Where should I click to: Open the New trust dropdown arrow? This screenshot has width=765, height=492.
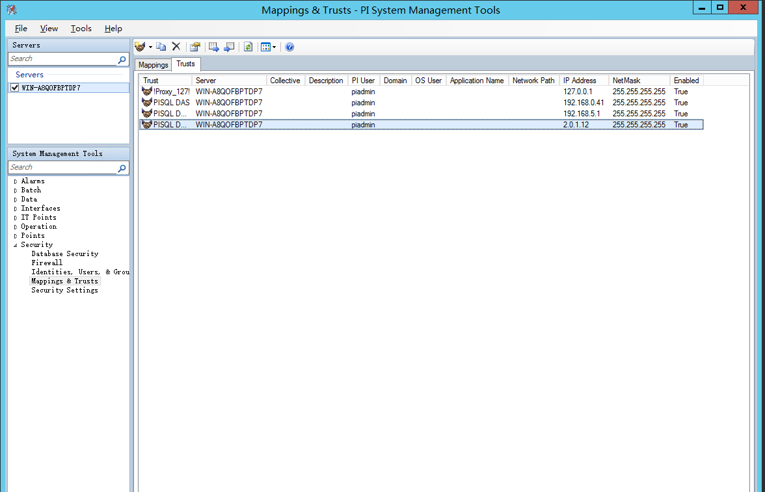click(x=150, y=47)
